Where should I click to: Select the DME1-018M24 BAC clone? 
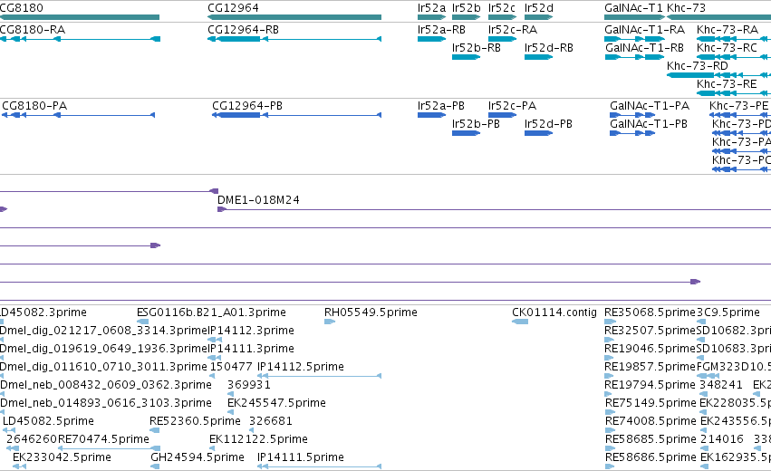click(x=494, y=209)
